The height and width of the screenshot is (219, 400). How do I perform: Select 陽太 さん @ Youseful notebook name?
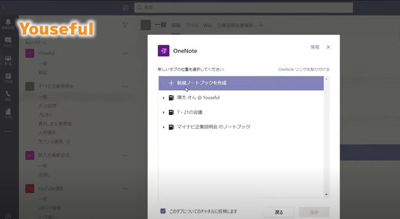click(x=198, y=97)
